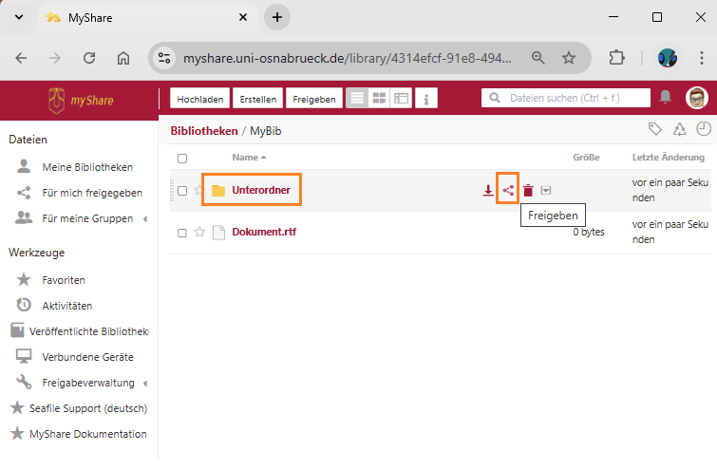Expand Freigabeverwaltung in the sidebar
Screen dimensions: 717x470
coord(145,383)
